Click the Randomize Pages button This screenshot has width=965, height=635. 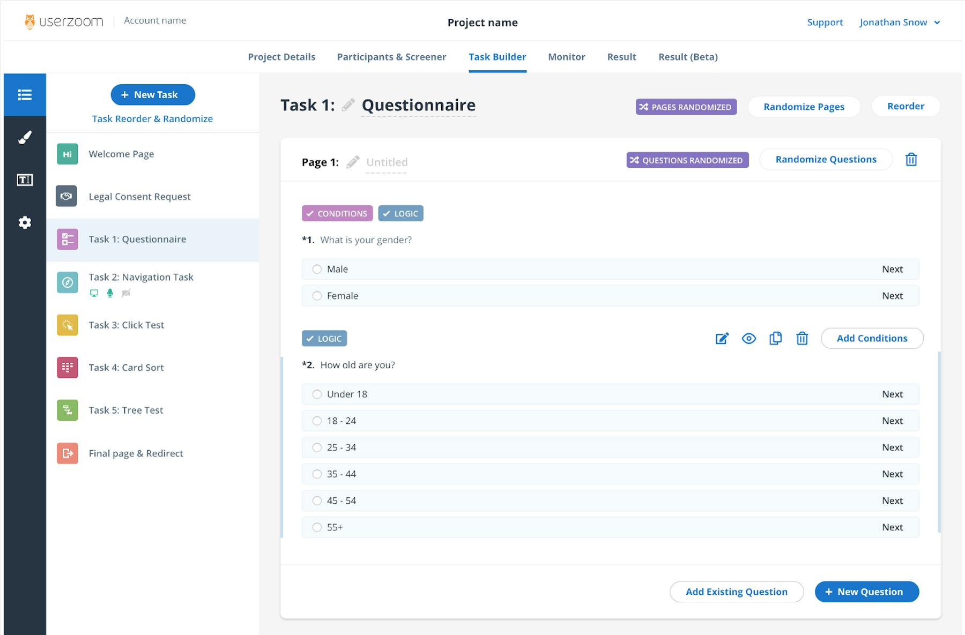804,107
